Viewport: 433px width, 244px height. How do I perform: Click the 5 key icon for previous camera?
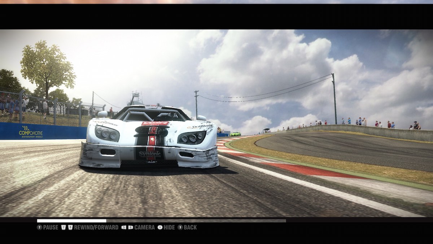pos(124,227)
